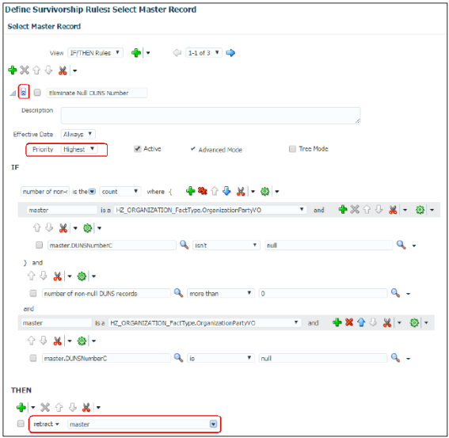Check the box next to Eliminate Null DUNS Number

click(37, 92)
